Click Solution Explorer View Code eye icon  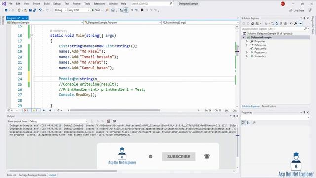click(291, 24)
